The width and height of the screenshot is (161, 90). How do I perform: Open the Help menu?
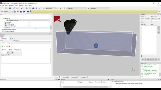tap(30, 5)
